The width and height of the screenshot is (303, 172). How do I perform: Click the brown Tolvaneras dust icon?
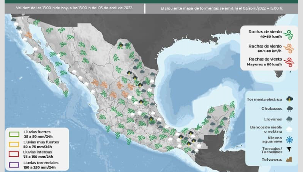pos(289,159)
